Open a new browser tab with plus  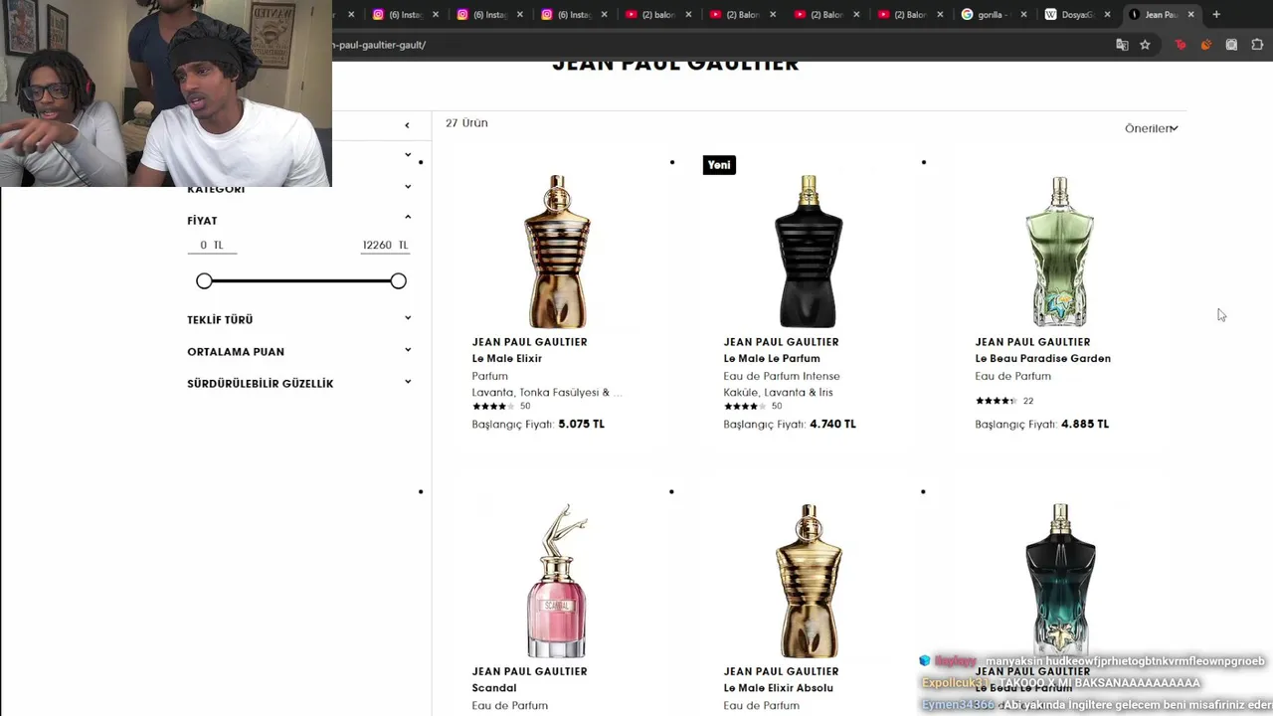(x=1216, y=15)
